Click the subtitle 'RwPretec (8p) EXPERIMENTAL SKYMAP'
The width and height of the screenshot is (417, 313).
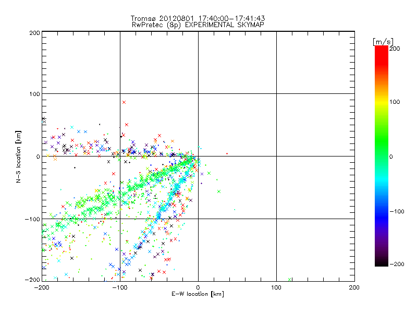198,25
